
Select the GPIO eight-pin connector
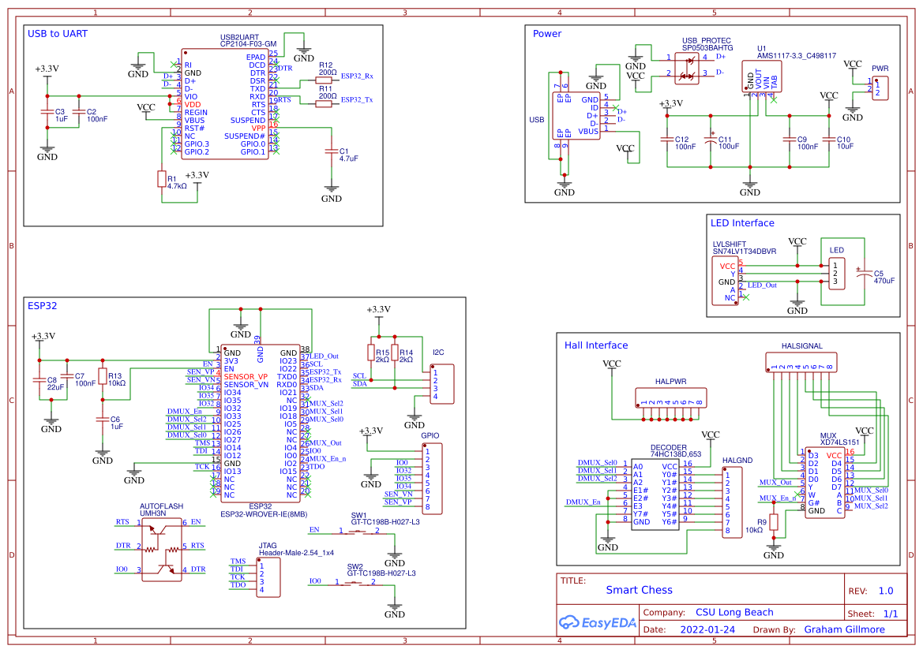point(433,479)
